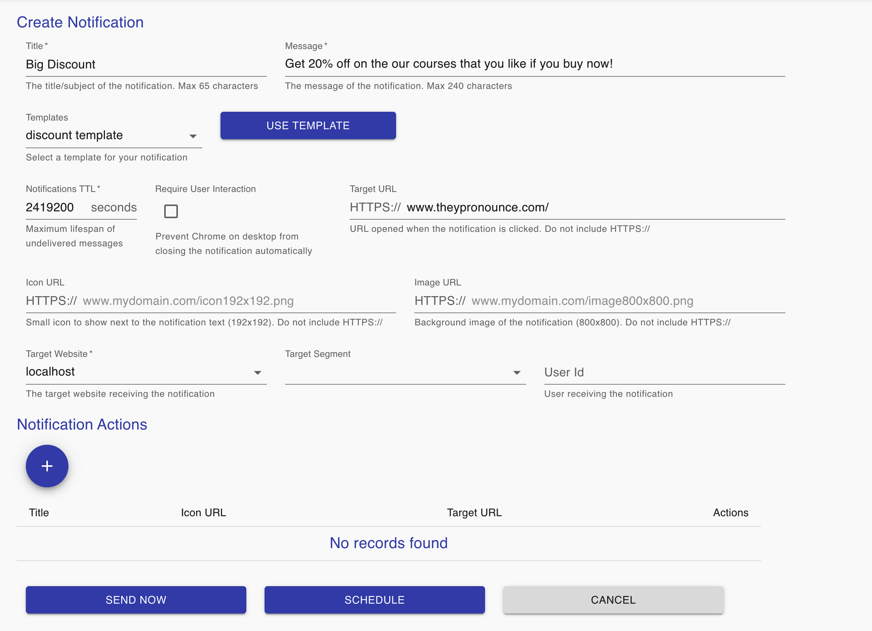
Task: Click the Target URL input field
Action: (x=592, y=208)
